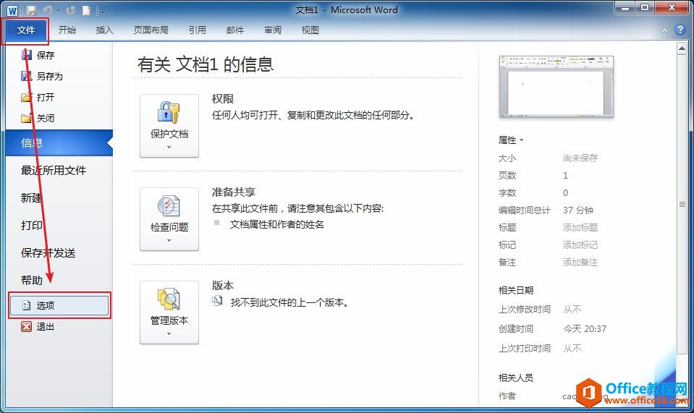Open the customize quick access toolbar dropdown
The height and width of the screenshot is (413, 694).
[x=102, y=11]
